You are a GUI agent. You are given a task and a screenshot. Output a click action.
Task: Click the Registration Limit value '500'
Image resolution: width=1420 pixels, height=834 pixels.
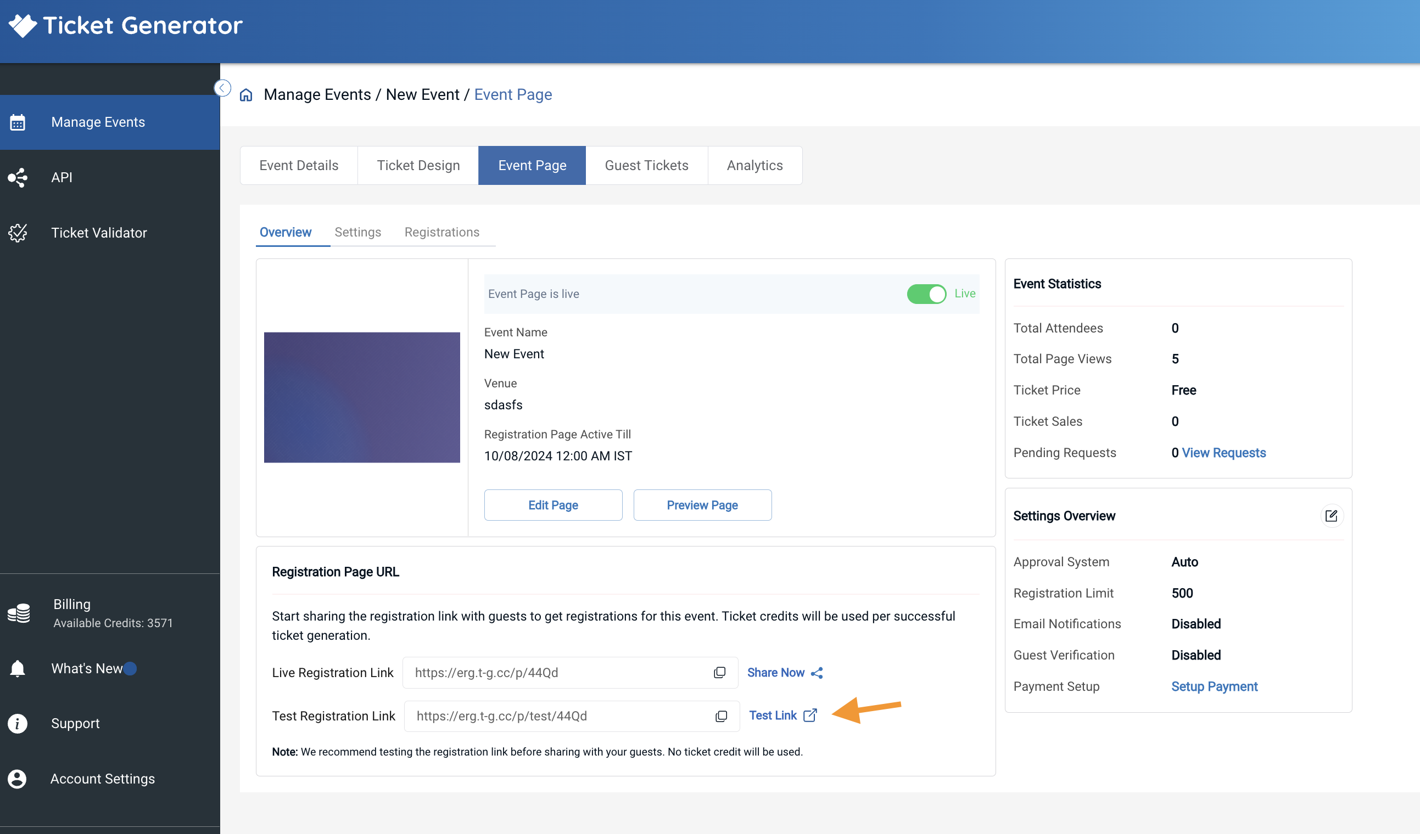[1182, 593]
